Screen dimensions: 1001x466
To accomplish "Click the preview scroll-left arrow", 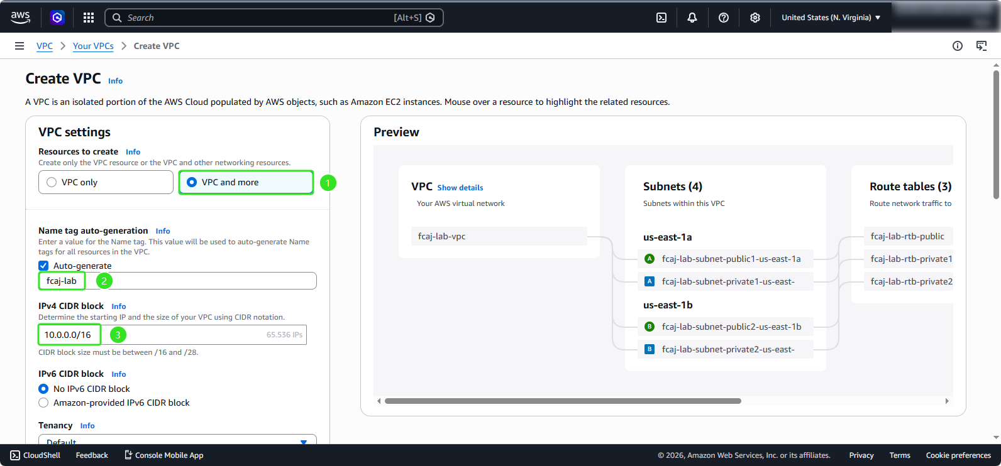I will tap(379, 401).
